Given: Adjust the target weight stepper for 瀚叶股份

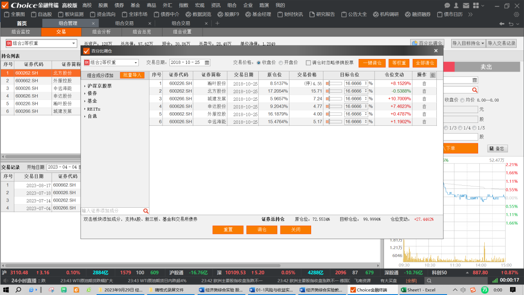Looking at the screenshot, I should coord(366,84).
